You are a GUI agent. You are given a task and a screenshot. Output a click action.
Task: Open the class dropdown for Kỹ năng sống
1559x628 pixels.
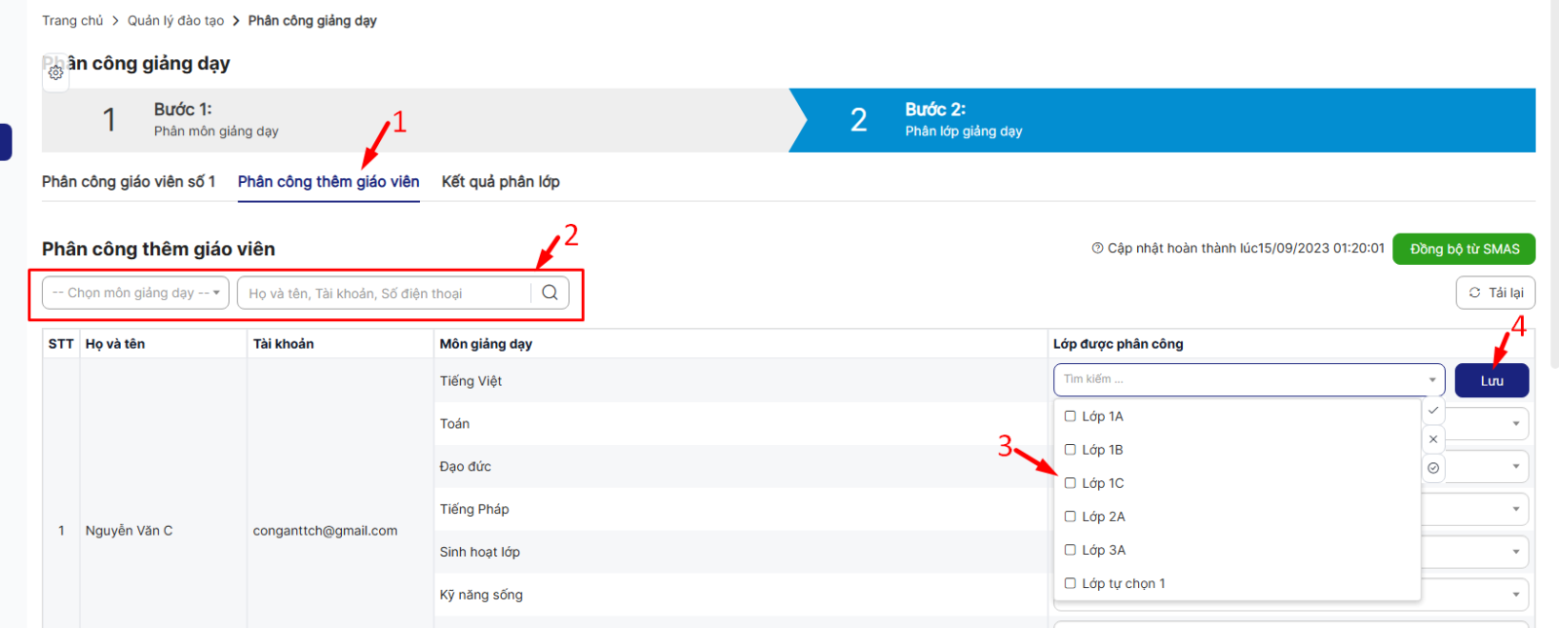click(x=1515, y=594)
